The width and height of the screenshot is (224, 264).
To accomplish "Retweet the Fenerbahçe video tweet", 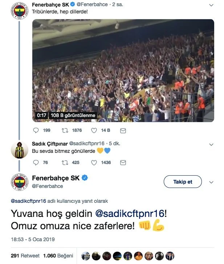I will point(65,130).
